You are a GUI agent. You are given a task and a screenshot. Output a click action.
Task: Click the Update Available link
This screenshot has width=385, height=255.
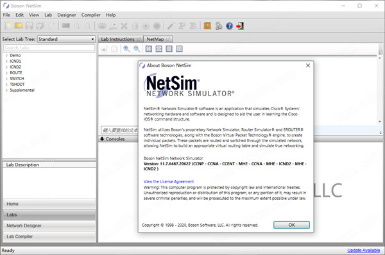[x=363, y=251]
